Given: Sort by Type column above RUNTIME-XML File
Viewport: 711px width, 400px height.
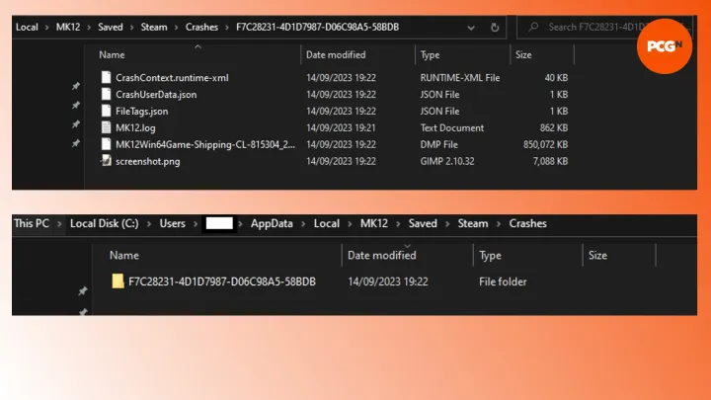Looking at the screenshot, I should 431,54.
